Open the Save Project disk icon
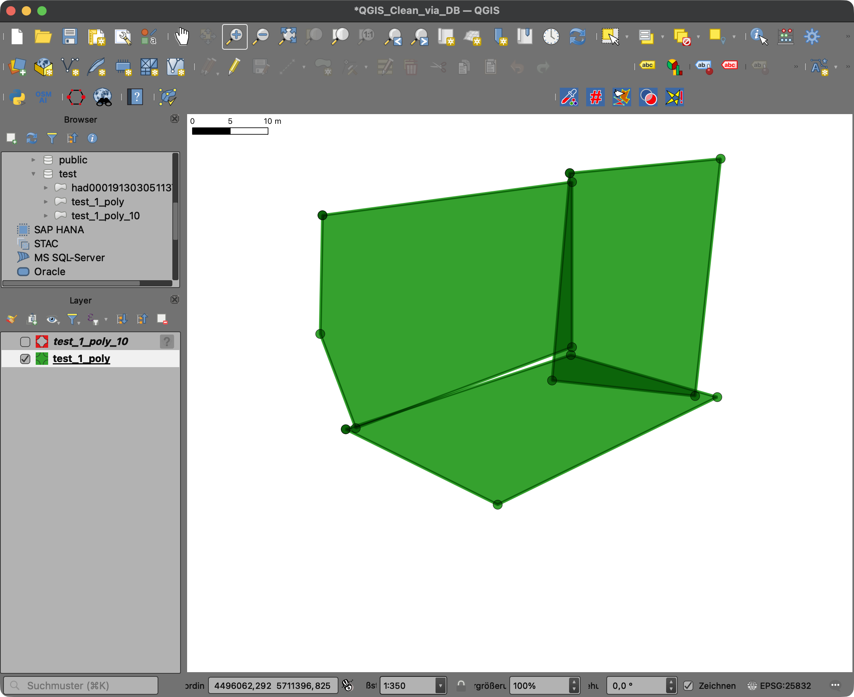854x697 pixels. click(x=70, y=36)
